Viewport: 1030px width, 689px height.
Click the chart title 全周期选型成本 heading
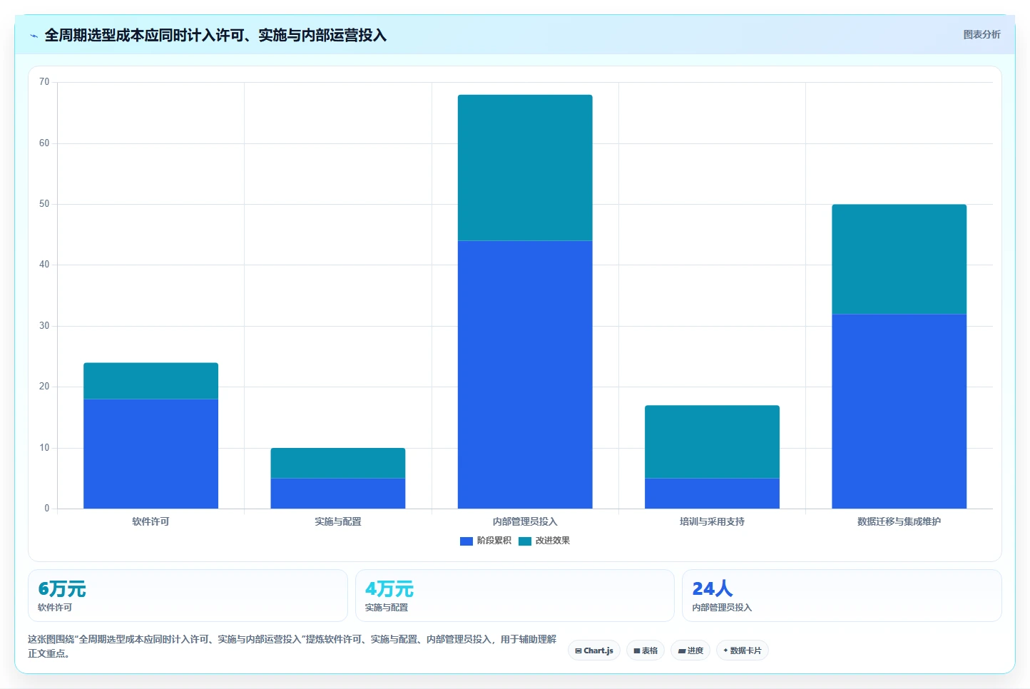(x=215, y=36)
